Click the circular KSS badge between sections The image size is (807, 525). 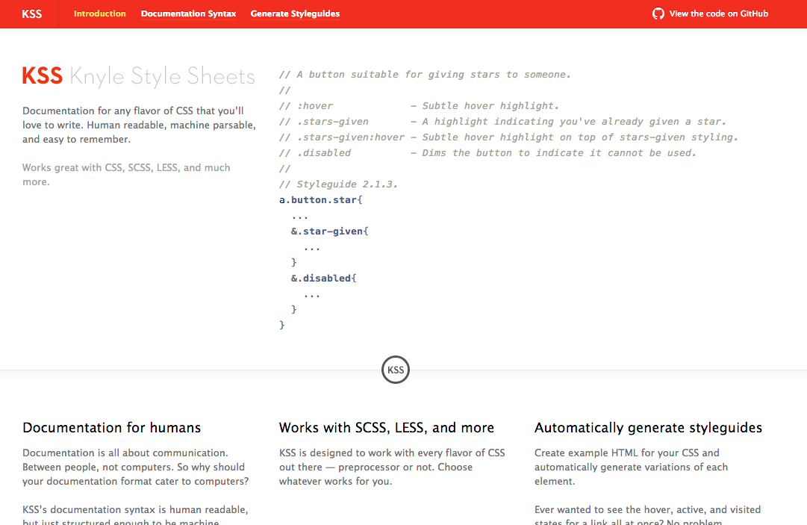[396, 370]
